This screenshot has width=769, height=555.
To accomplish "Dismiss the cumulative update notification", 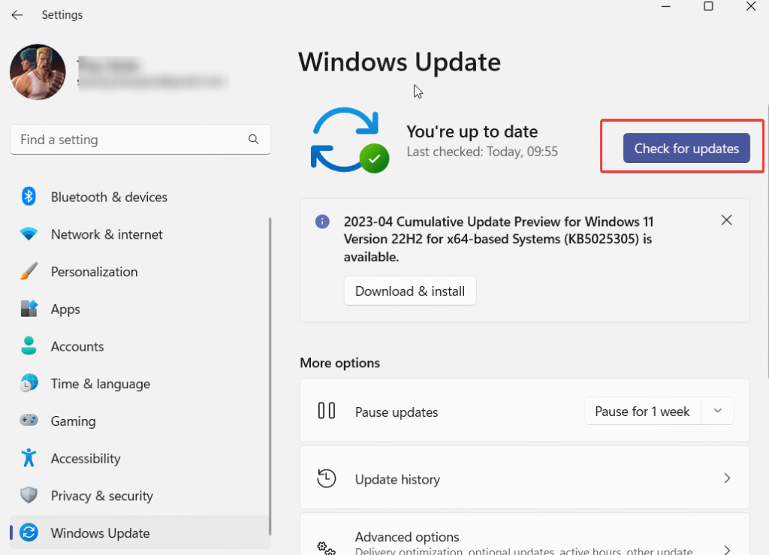I will (x=726, y=220).
